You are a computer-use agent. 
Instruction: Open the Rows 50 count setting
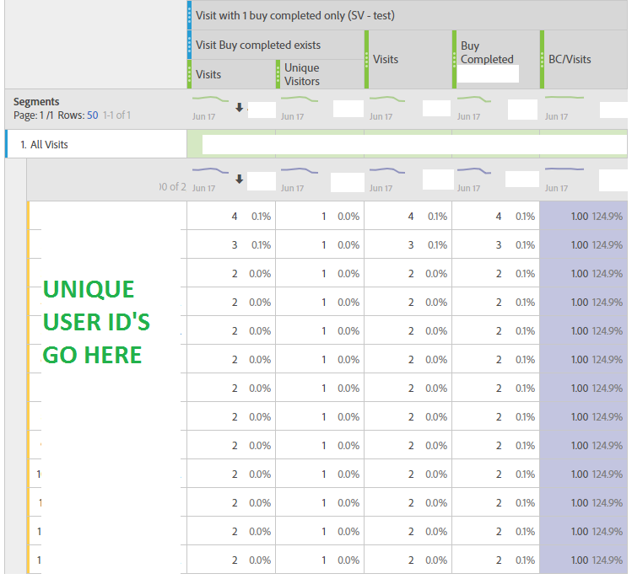92,115
